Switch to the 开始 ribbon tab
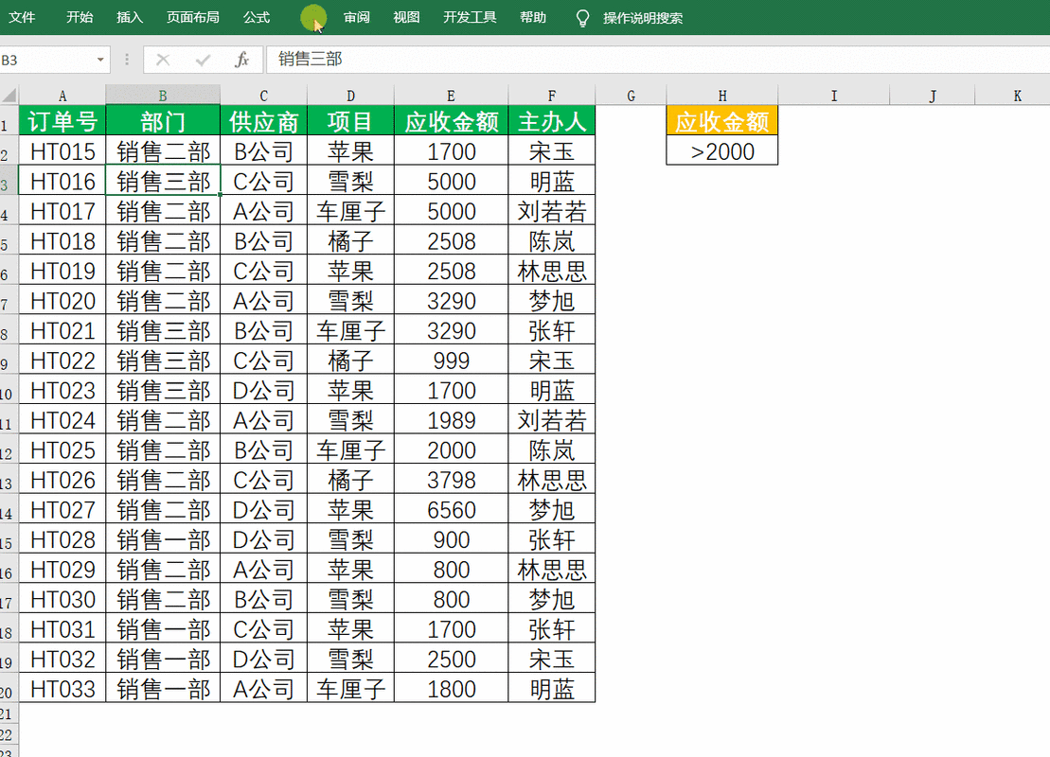This screenshot has width=1050, height=757. [x=80, y=18]
